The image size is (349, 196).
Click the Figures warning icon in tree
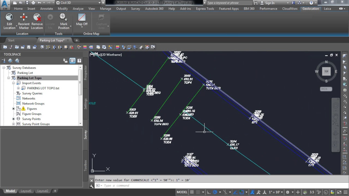click(23, 109)
